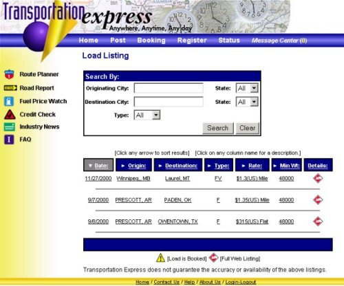Click the 11/27/2000 date link
344x286 pixels.
(98, 178)
